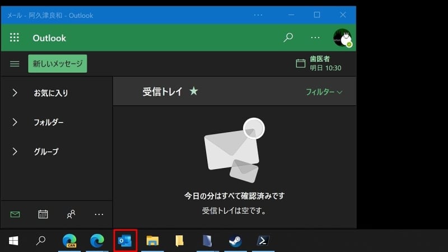
Task: Open the more options dots in green header
Action: pos(315,38)
